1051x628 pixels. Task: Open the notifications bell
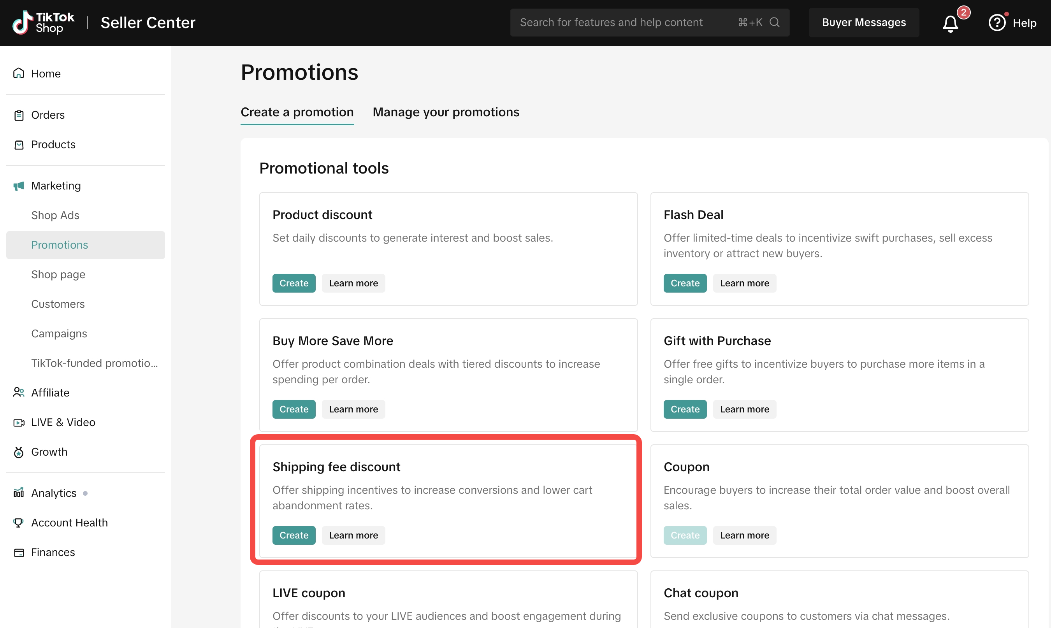pos(950,23)
